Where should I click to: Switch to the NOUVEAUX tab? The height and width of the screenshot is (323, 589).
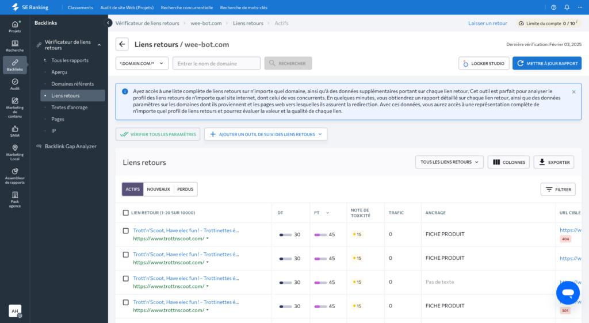pos(158,189)
